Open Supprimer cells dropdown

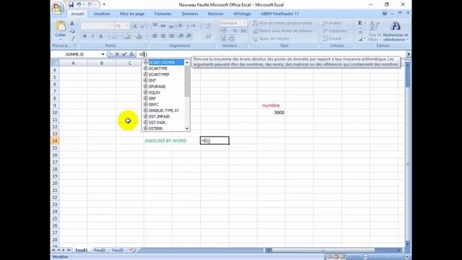coord(336,30)
